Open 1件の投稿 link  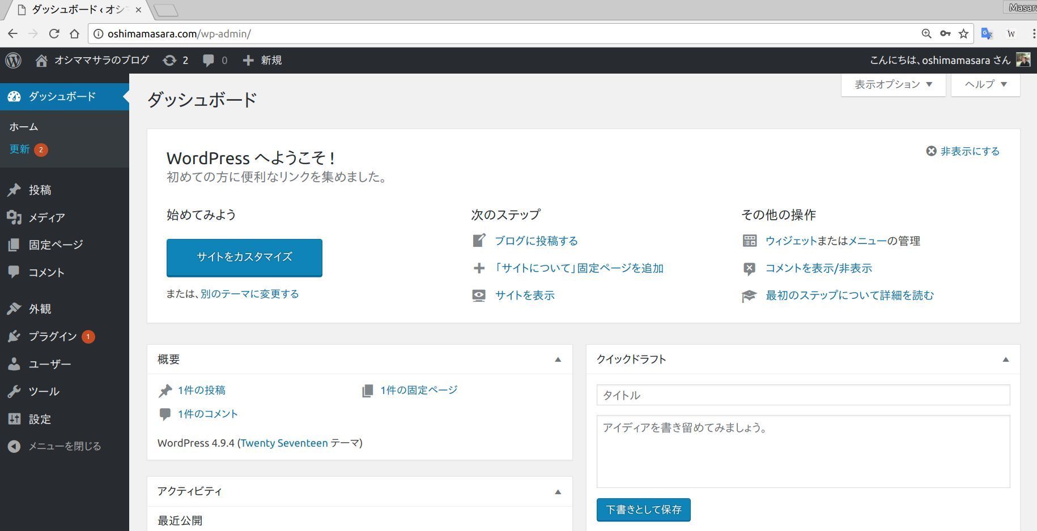[202, 390]
